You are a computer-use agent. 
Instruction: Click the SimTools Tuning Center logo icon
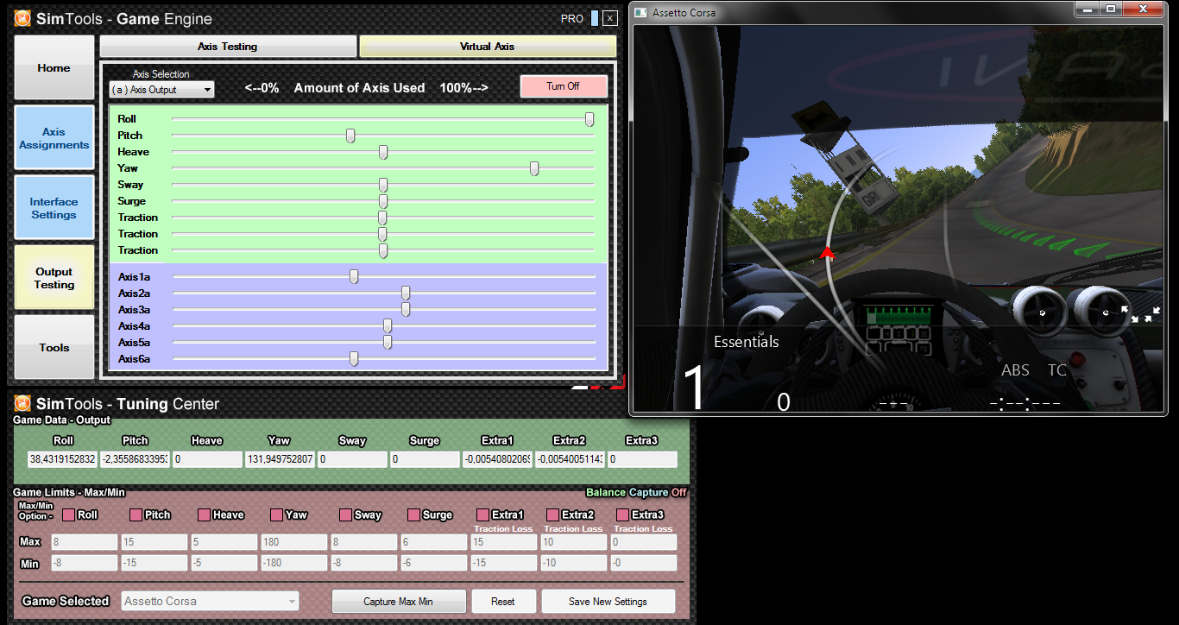click(x=22, y=403)
